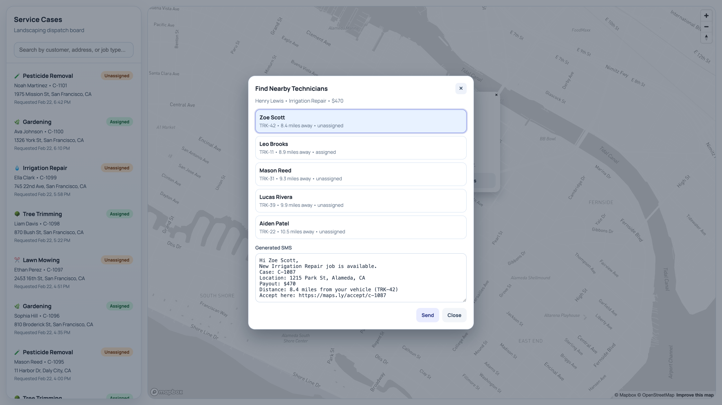Open Improve this map link

click(695, 395)
